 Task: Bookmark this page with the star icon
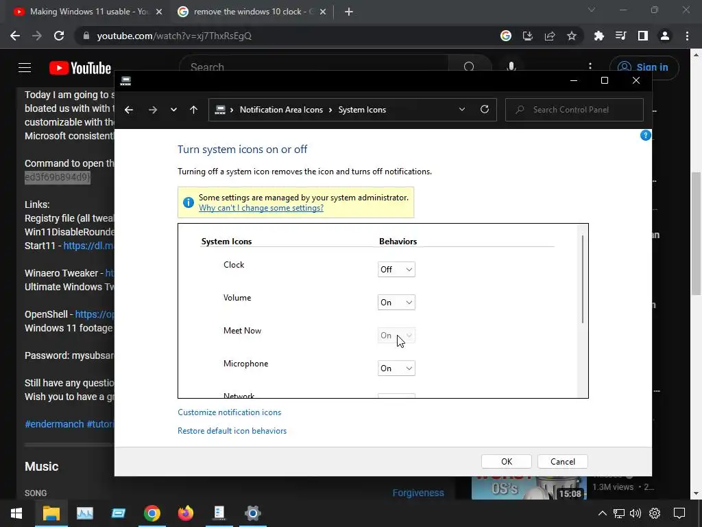572,36
